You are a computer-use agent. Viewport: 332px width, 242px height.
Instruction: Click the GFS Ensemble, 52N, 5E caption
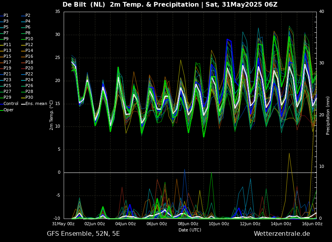[x=83, y=234]
